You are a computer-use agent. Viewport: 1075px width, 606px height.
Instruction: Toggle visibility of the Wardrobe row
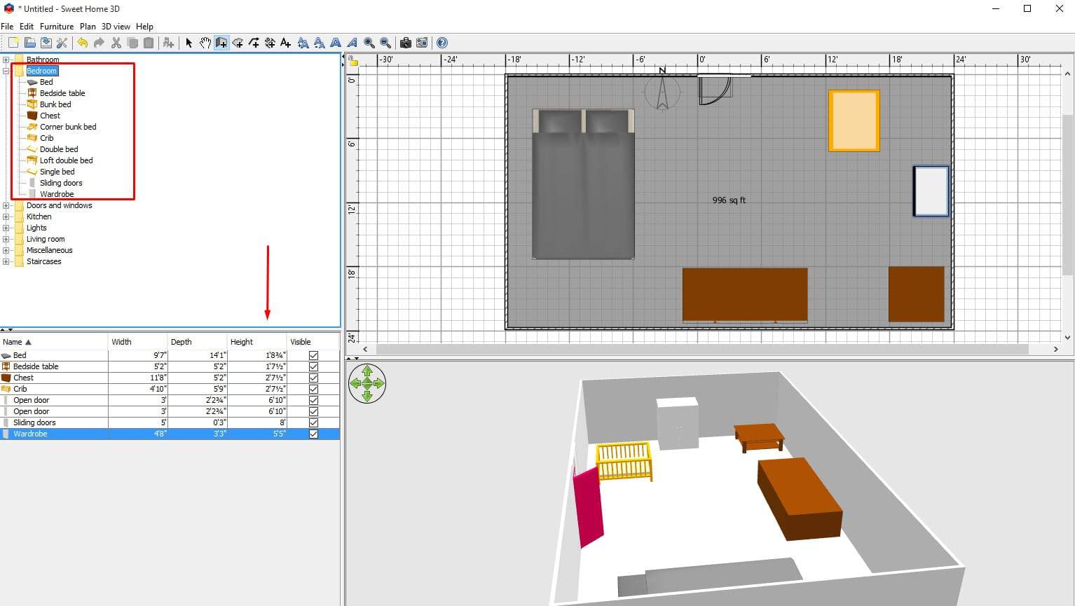coord(313,434)
